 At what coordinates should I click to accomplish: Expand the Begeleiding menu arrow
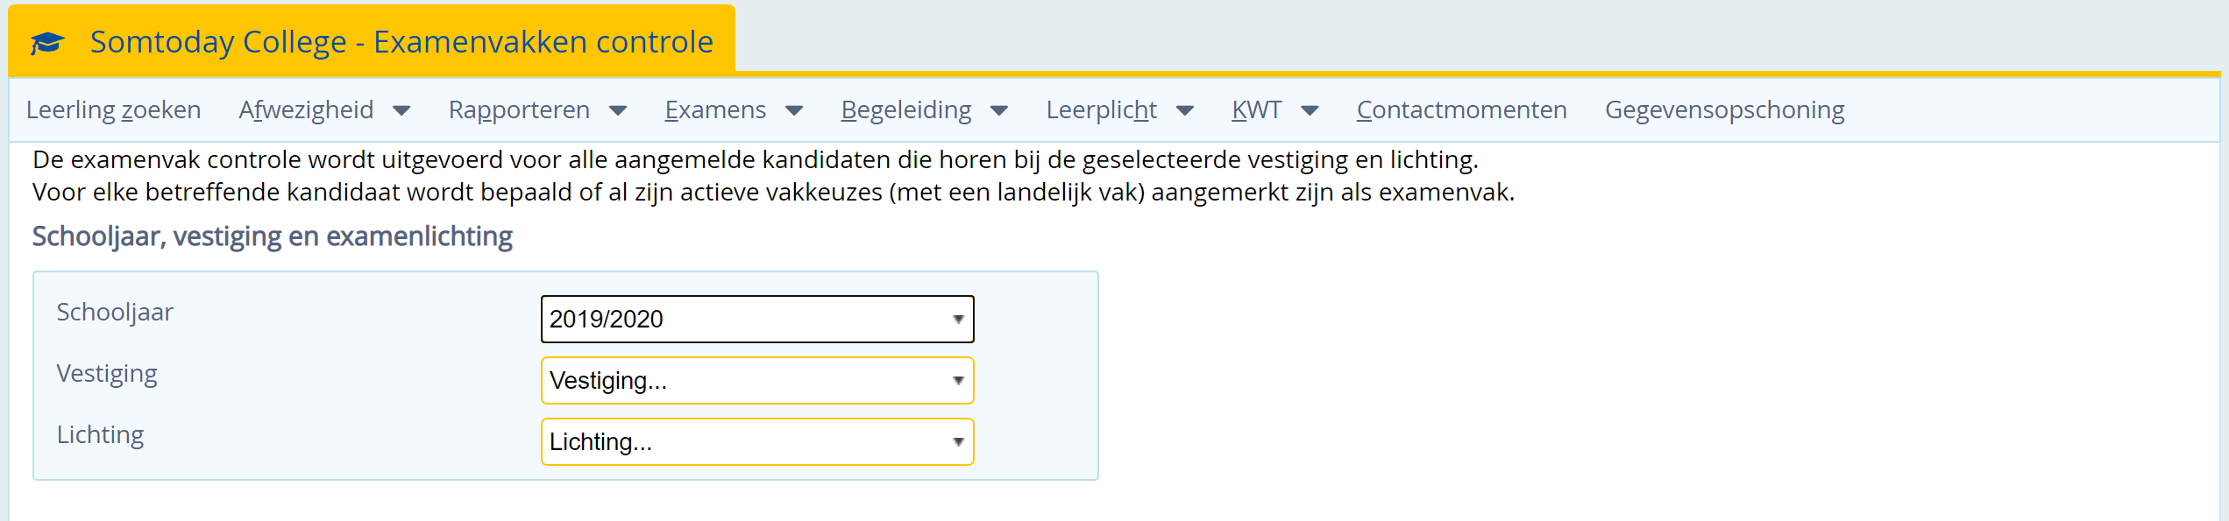pyautogui.click(x=999, y=110)
